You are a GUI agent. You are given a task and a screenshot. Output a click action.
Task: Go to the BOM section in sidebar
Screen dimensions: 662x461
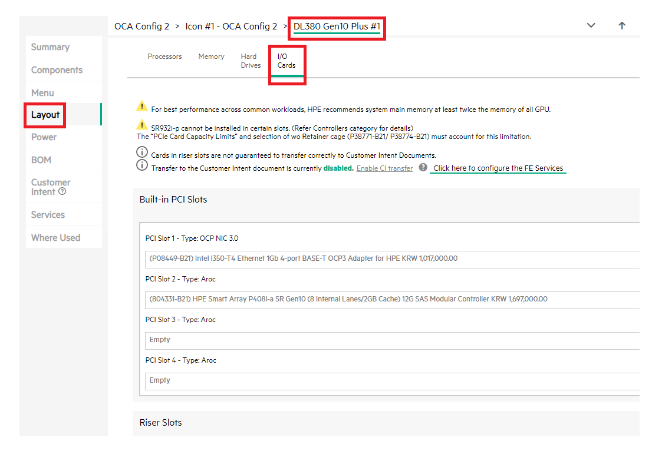pos(41,160)
